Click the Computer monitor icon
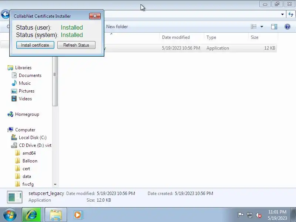Image resolution: width=296 pixels, height=222 pixels. [10, 130]
